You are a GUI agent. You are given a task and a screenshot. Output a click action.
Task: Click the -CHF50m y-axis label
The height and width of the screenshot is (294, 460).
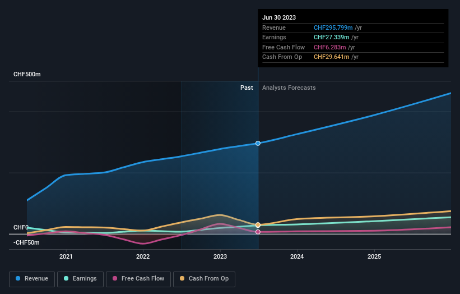26,242
